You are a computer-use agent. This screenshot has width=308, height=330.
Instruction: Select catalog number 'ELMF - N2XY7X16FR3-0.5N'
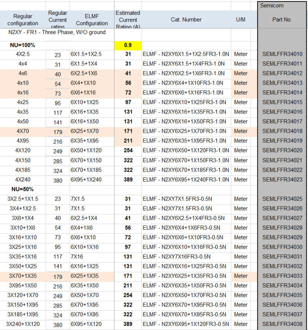click(x=176, y=257)
